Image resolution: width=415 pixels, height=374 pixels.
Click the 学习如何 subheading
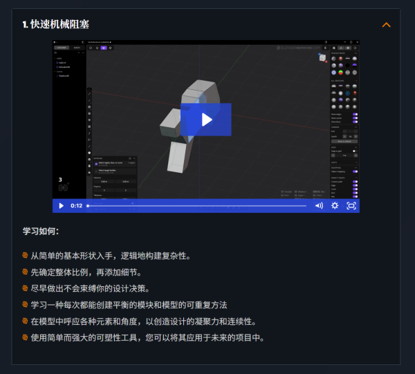pyautogui.click(x=41, y=231)
